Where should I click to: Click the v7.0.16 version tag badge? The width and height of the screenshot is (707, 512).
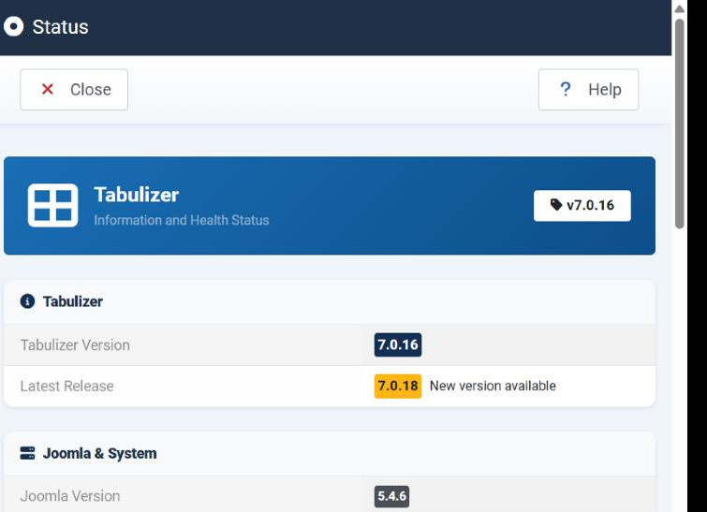click(x=582, y=206)
